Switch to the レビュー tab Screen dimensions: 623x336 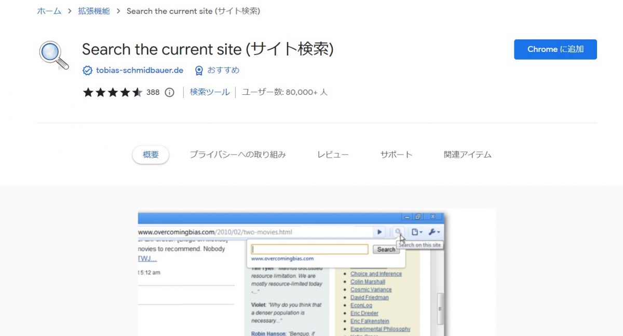(332, 154)
